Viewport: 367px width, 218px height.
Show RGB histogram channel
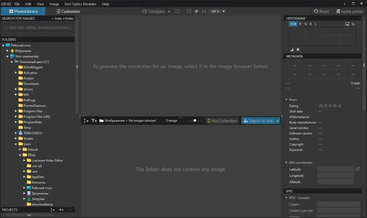click(293, 24)
